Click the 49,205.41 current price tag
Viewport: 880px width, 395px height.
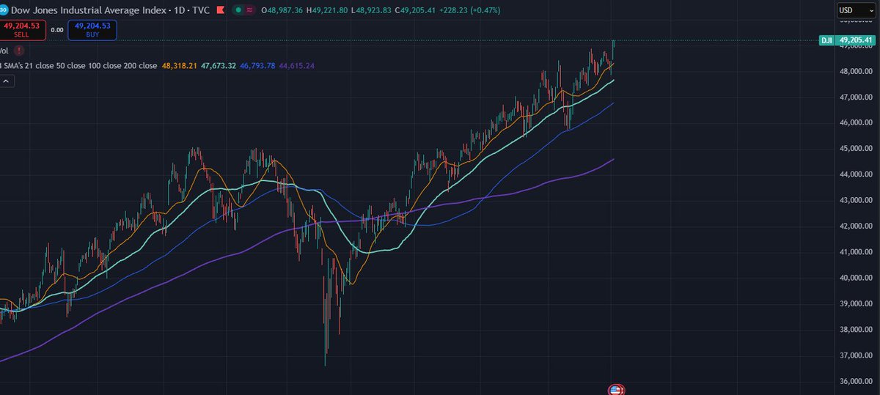855,40
